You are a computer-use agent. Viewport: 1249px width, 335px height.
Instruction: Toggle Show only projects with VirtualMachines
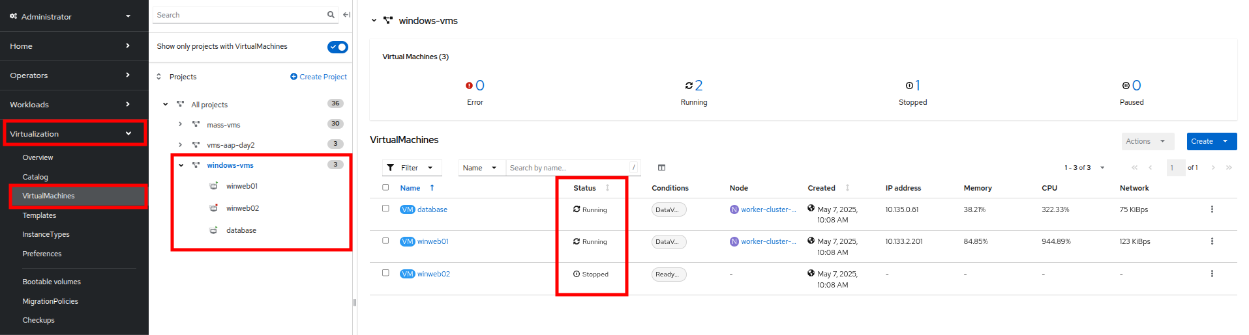(337, 47)
